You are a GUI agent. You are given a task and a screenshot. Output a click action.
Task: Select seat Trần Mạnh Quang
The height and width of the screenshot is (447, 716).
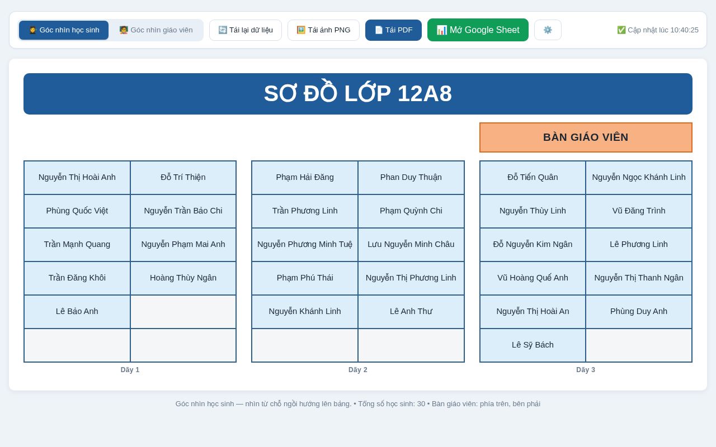click(77, 245)
